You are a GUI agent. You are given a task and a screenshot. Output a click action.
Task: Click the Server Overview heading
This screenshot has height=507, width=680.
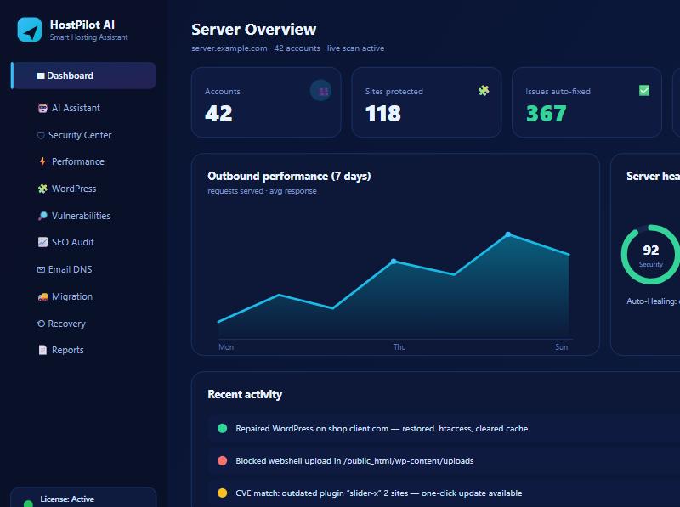253,30
